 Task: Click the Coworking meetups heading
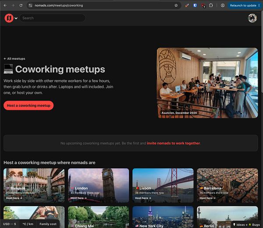pos(60,69)
